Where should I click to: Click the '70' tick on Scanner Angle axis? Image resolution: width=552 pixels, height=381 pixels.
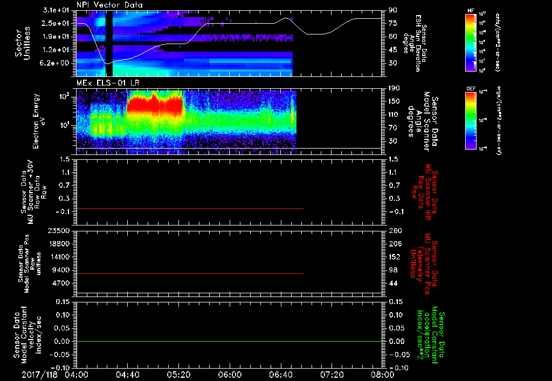pos(393,128)
